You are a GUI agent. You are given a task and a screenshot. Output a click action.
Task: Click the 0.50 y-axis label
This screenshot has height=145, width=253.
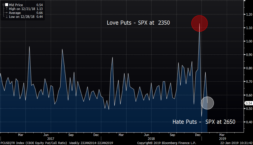click(249, 109)
